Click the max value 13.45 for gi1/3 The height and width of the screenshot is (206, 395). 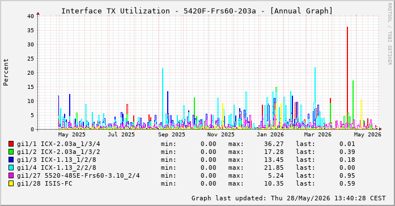274,160
